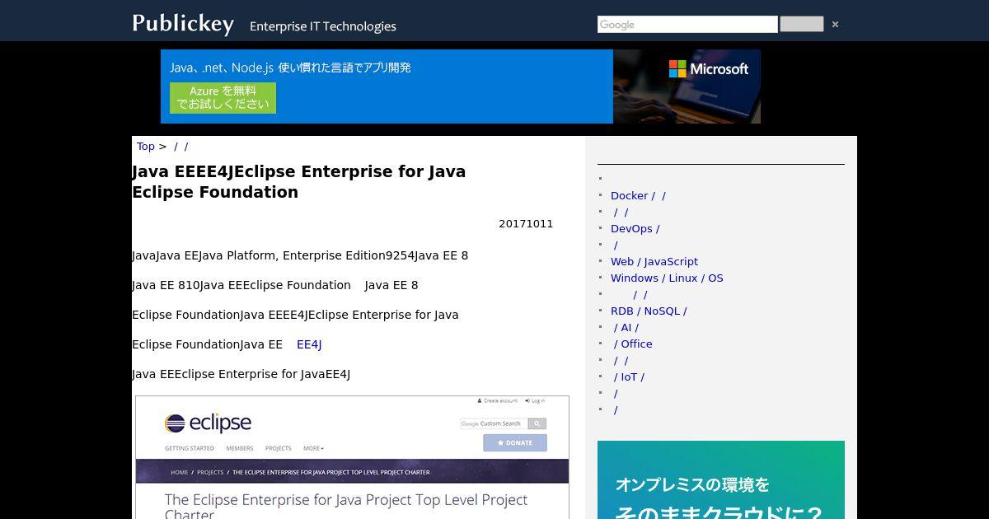Open the Windows / Linux / OS category

[x=667, y=278]
